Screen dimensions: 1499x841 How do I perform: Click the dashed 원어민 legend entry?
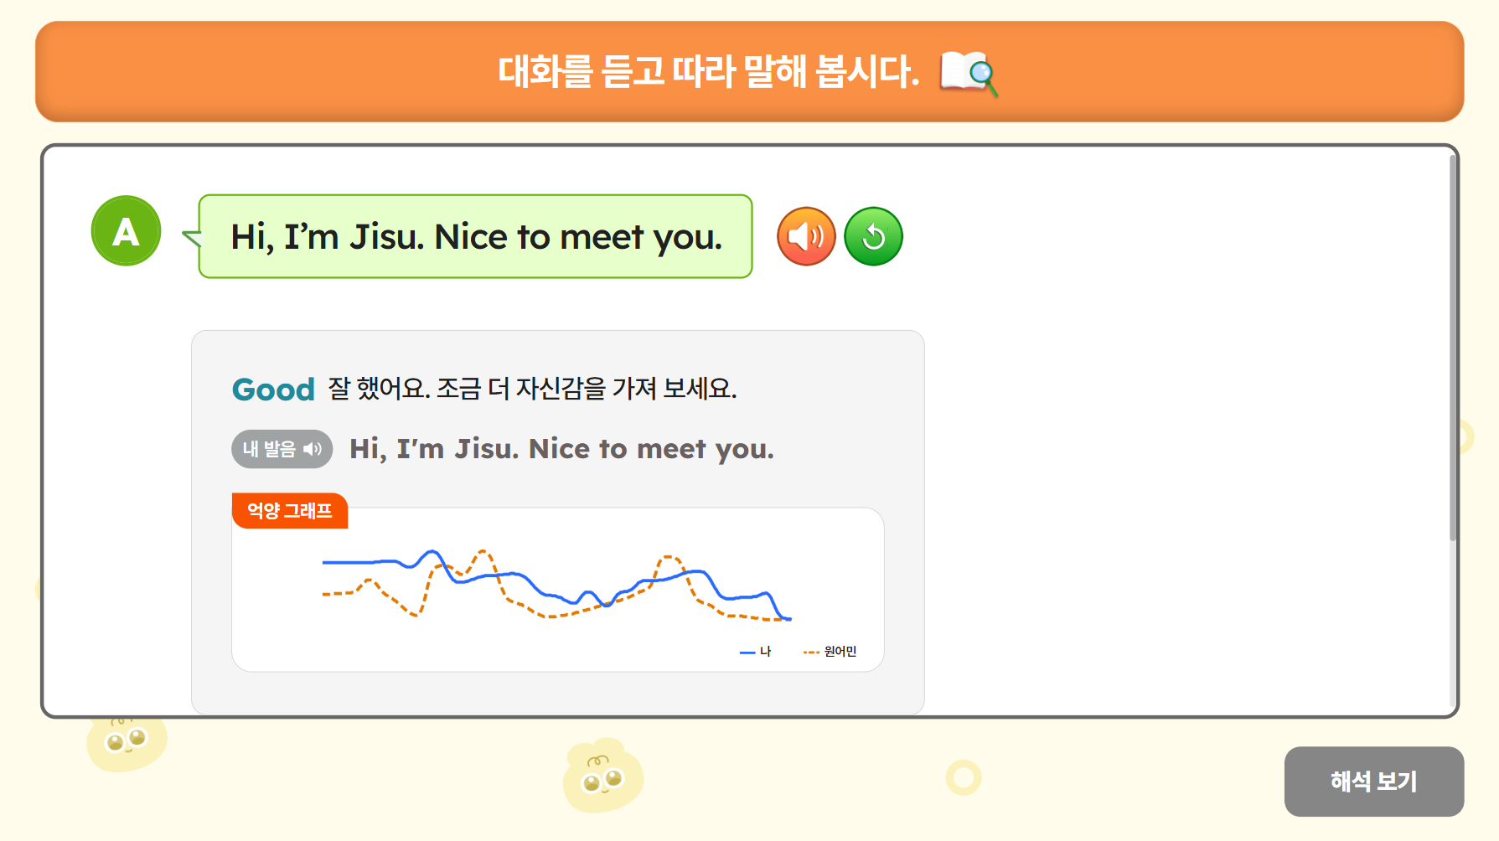830,652
